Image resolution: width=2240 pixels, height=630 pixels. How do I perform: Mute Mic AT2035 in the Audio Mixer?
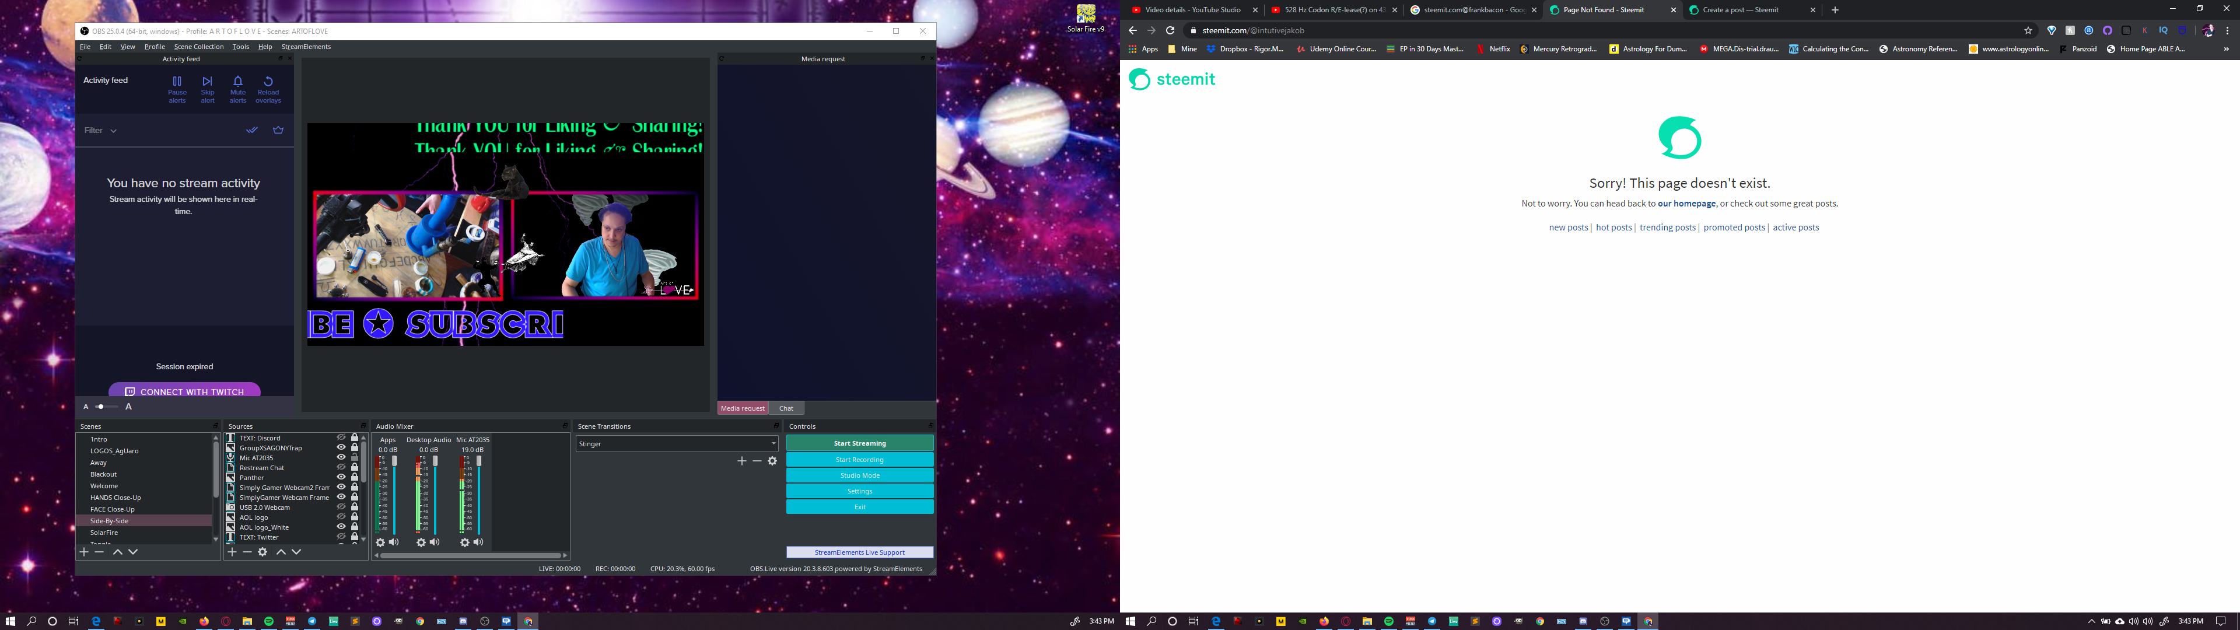point(478,542)
